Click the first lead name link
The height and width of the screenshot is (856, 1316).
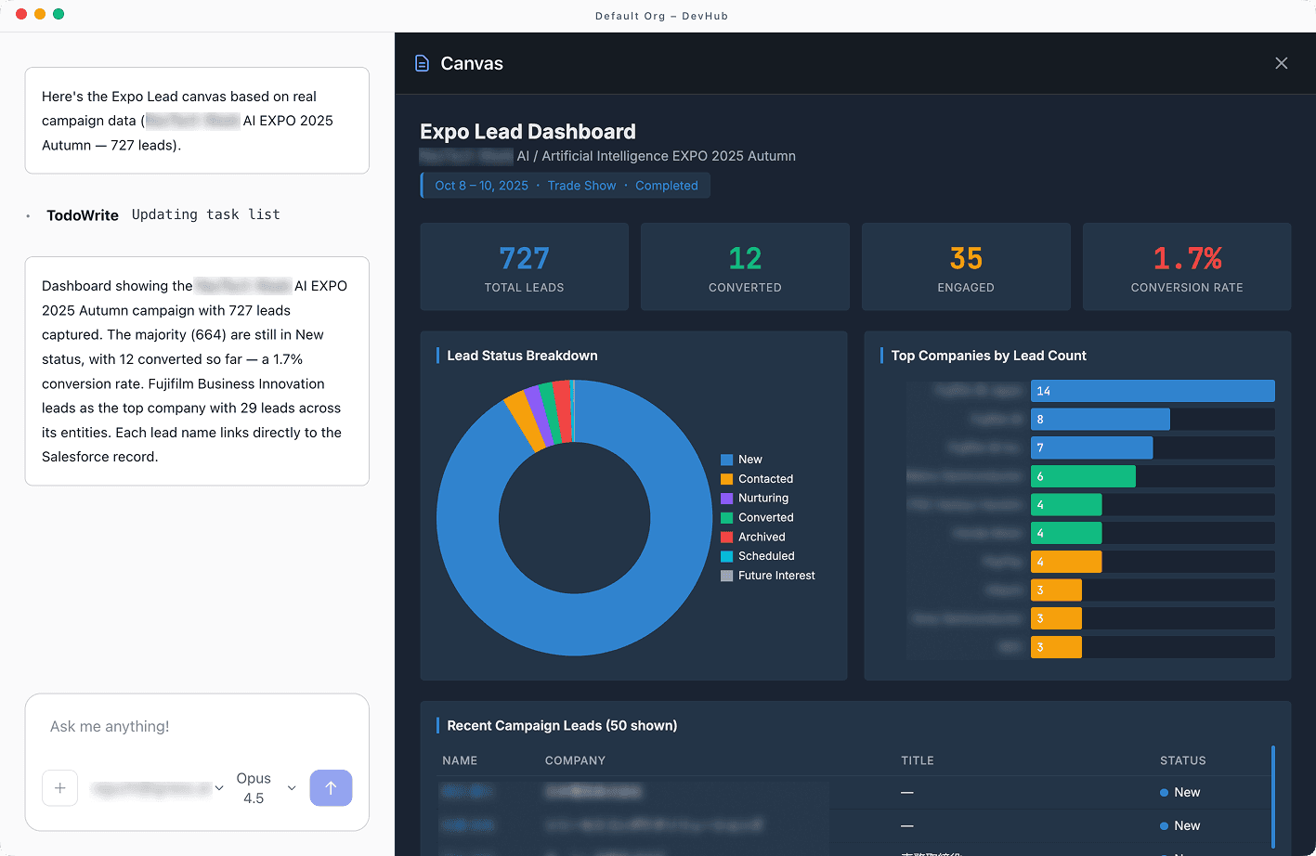466,792
